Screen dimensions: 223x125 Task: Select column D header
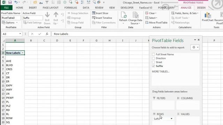point(57,41)
